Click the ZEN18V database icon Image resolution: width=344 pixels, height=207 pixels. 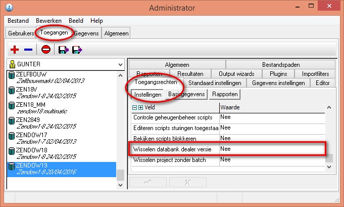(x=12, y=90)
